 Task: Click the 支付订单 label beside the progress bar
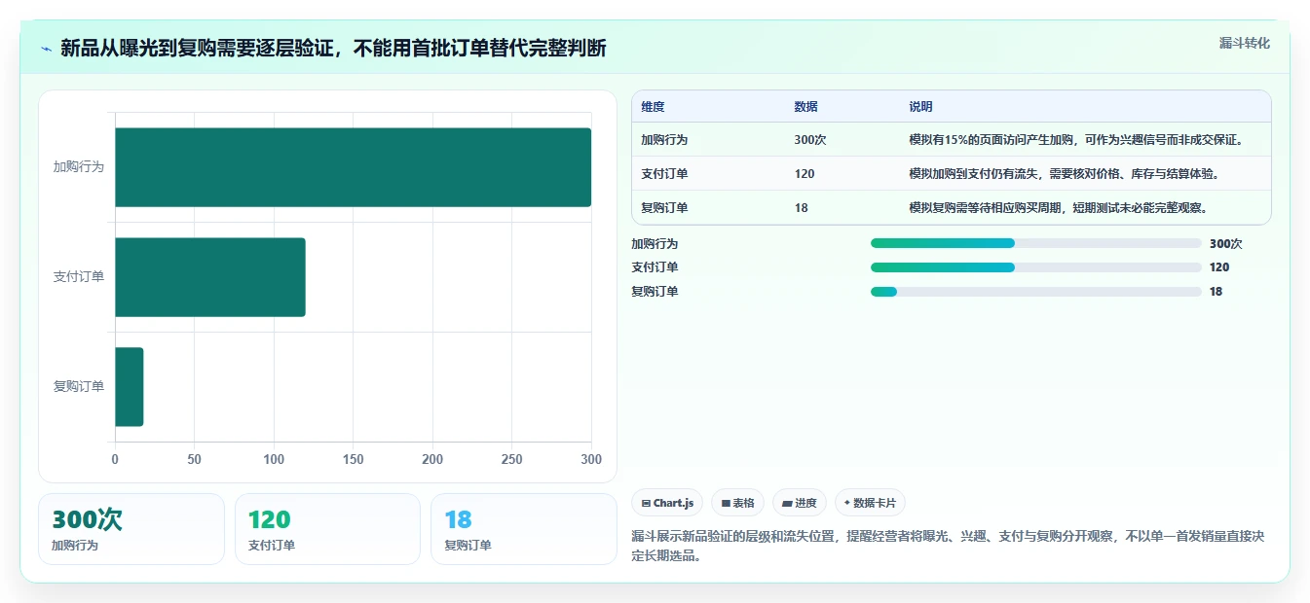(x=655, y=267)
